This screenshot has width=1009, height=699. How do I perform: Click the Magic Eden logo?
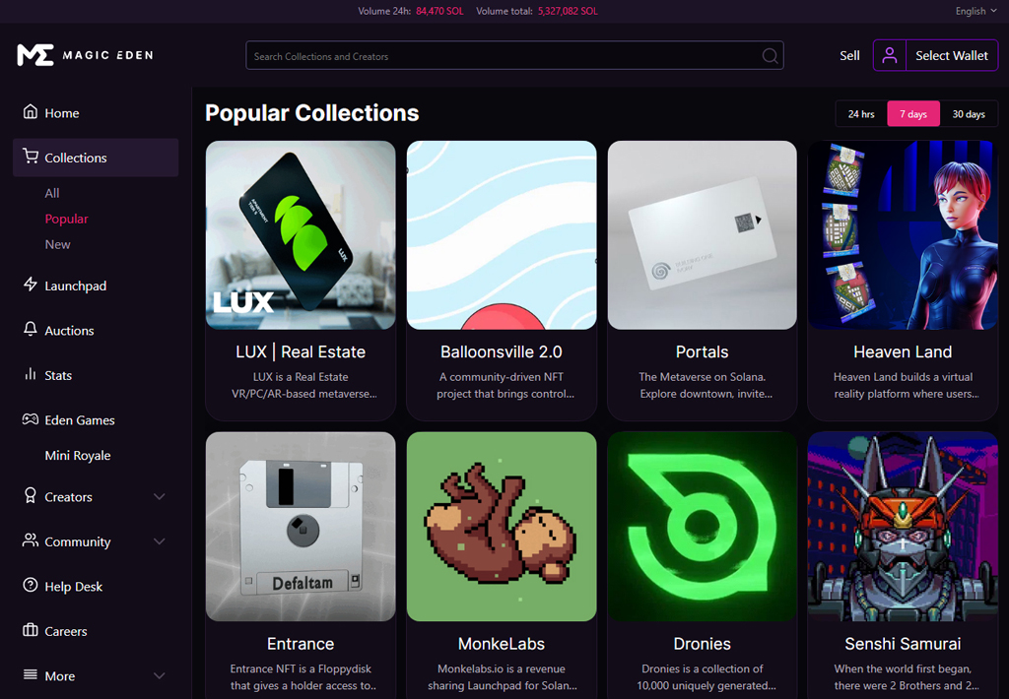[x=85, y=55]
